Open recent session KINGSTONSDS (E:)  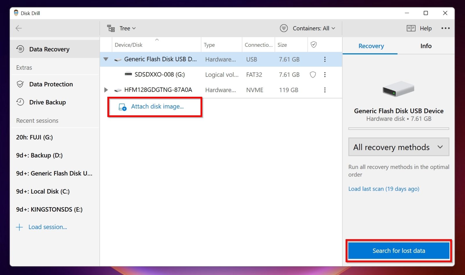tap(49, 209)
